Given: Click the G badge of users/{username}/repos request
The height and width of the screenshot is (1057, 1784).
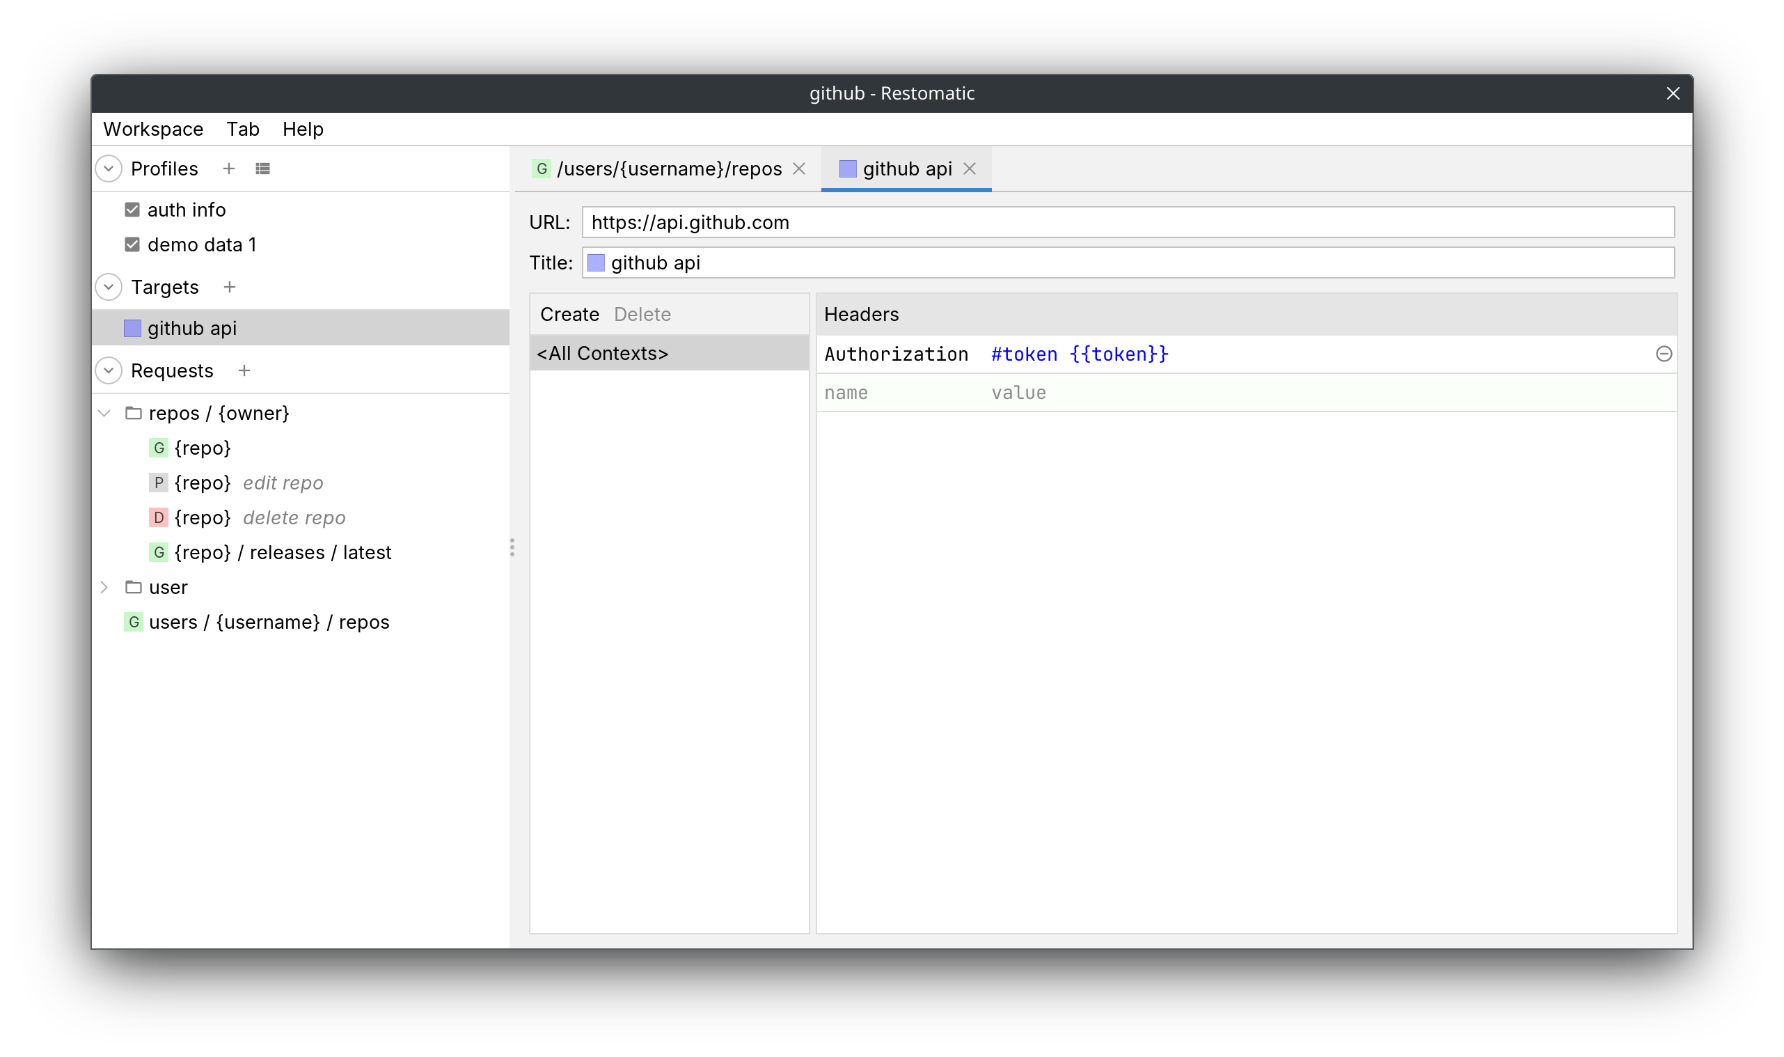Looking at the screenshot, I should tap(133, 623).
